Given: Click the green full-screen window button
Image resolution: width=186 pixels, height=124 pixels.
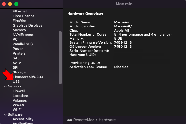Looking at the screenshot, I should point(16,4).
